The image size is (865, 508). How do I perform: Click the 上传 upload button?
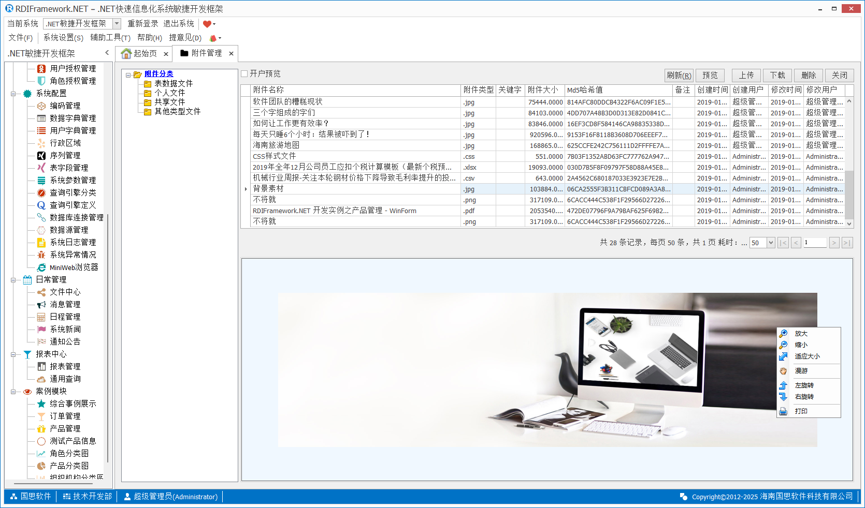(x=746, y=76)
